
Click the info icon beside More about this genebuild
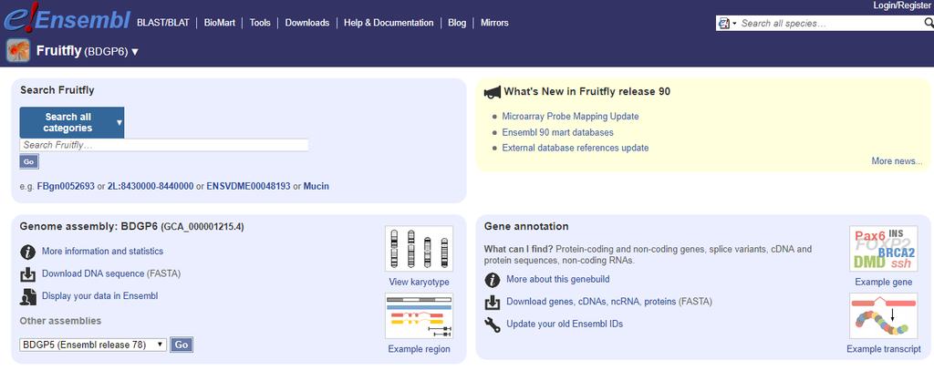[x=492, y=279]
